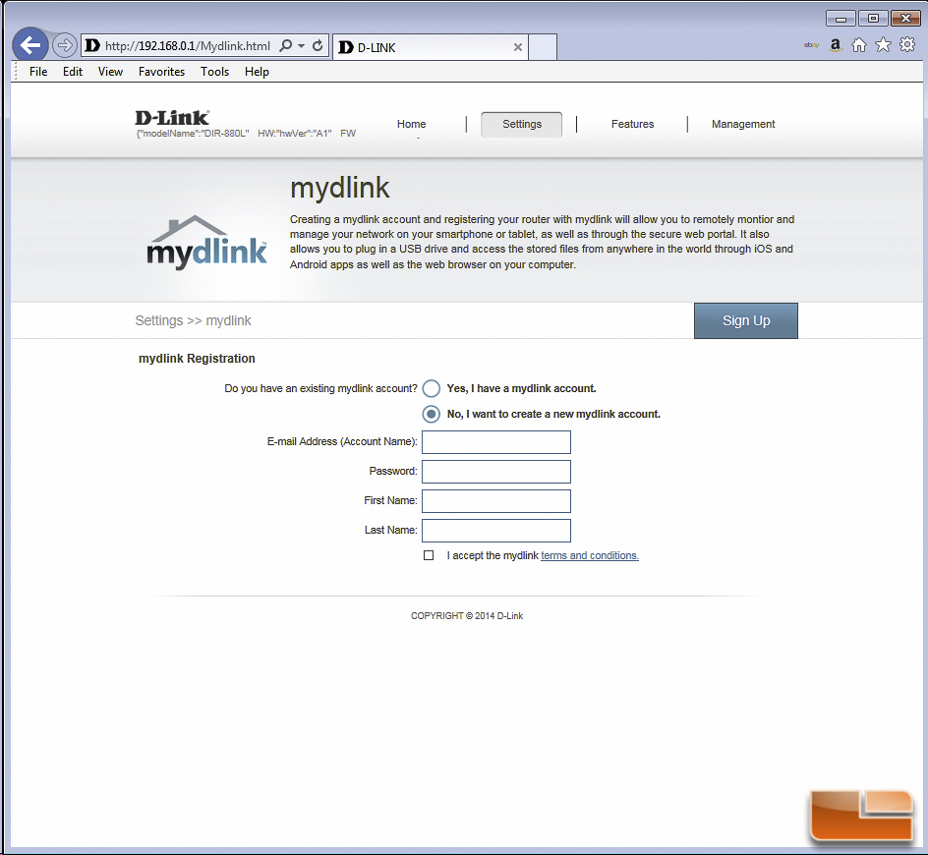This screenshot has height=855, width=928.
Task: Click the E-mail Address input field
Action: point(496,442)
